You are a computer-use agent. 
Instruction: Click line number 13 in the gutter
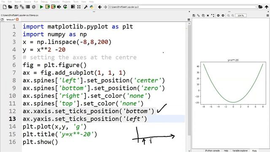(12, 119)
